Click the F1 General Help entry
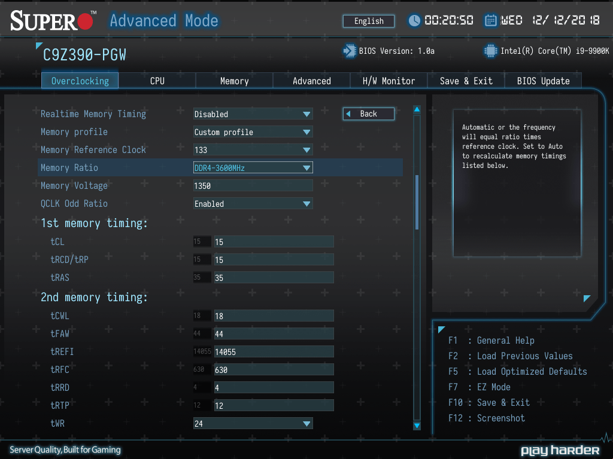Image resolution: width=613 pixels, height=459 pixels. (491, 340)
